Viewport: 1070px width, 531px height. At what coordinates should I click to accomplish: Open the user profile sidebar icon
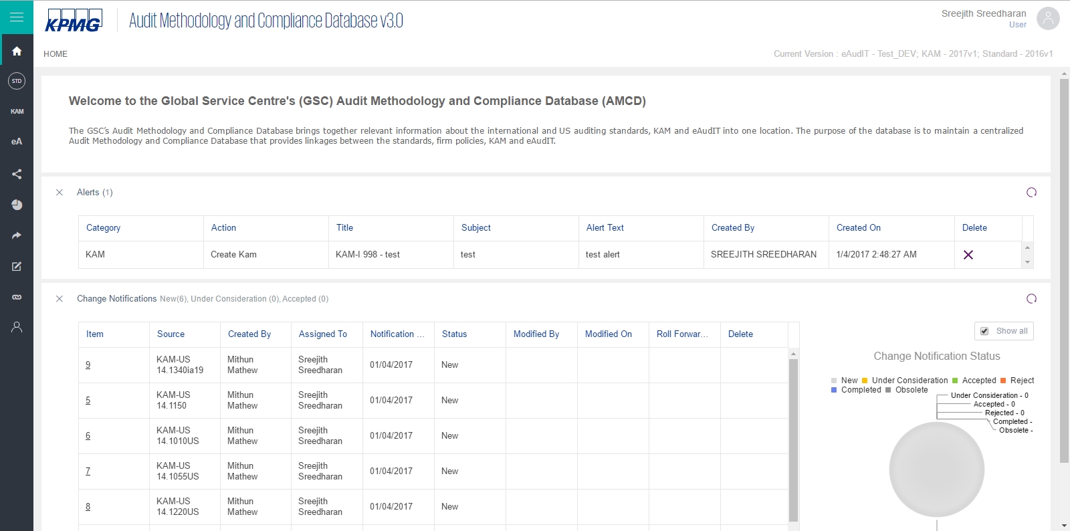[x=17, y=327]
